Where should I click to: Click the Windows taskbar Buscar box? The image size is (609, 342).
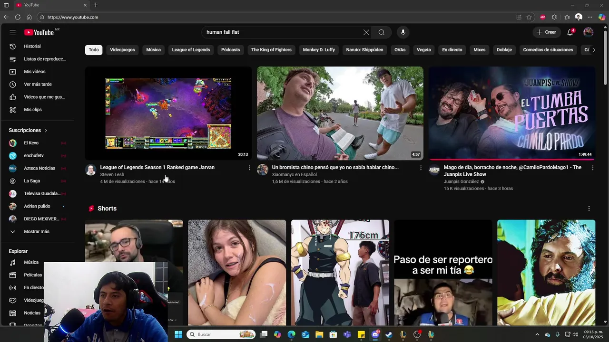[x=221, y=334]
